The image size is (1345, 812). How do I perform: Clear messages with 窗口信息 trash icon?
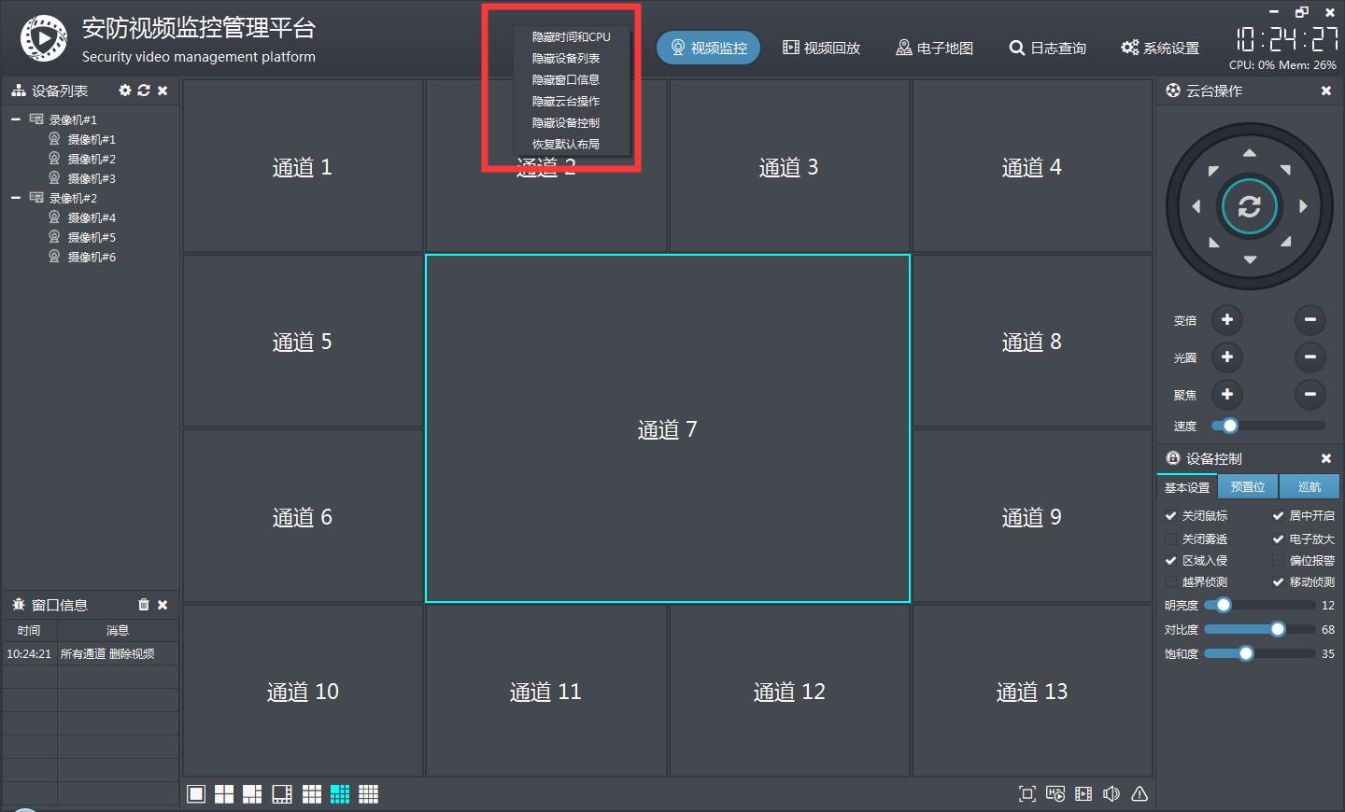click(x=144, y=605)
